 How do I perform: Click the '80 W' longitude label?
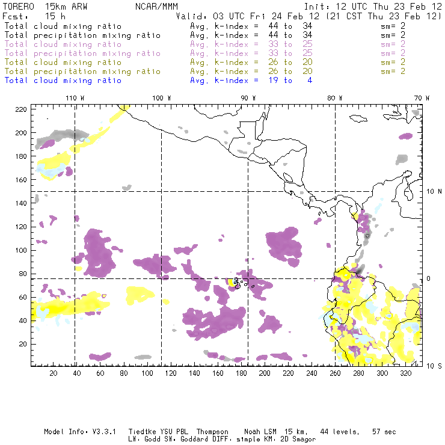coord(334,98)
